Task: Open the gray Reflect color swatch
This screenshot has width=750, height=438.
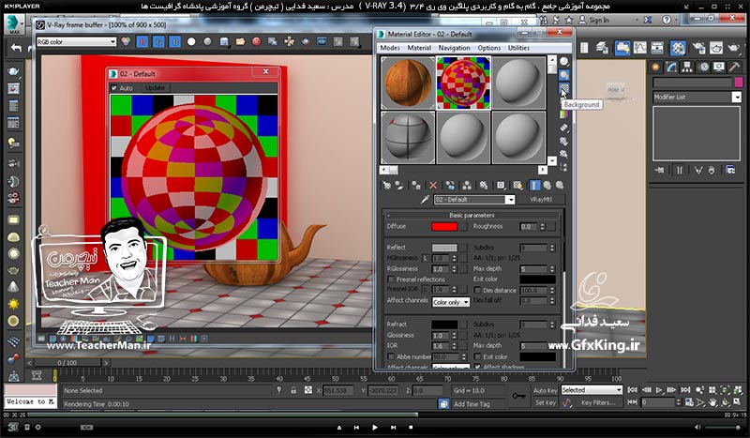Action: (444, 248)
